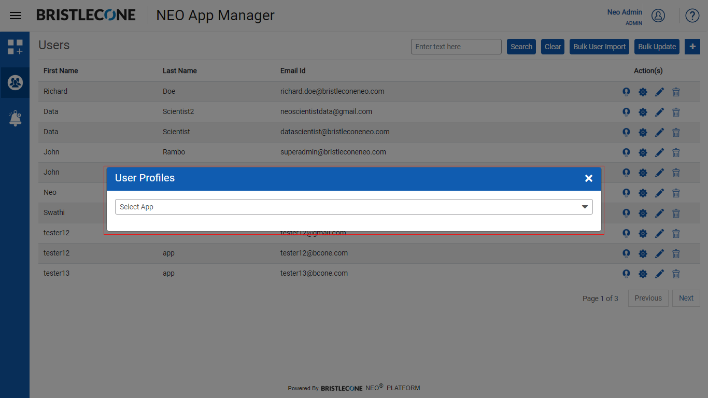The height and width of the screenshot is (398, 708).
Task: Click the 'Page 1 of 3' indicator
Action: (600, 298)
